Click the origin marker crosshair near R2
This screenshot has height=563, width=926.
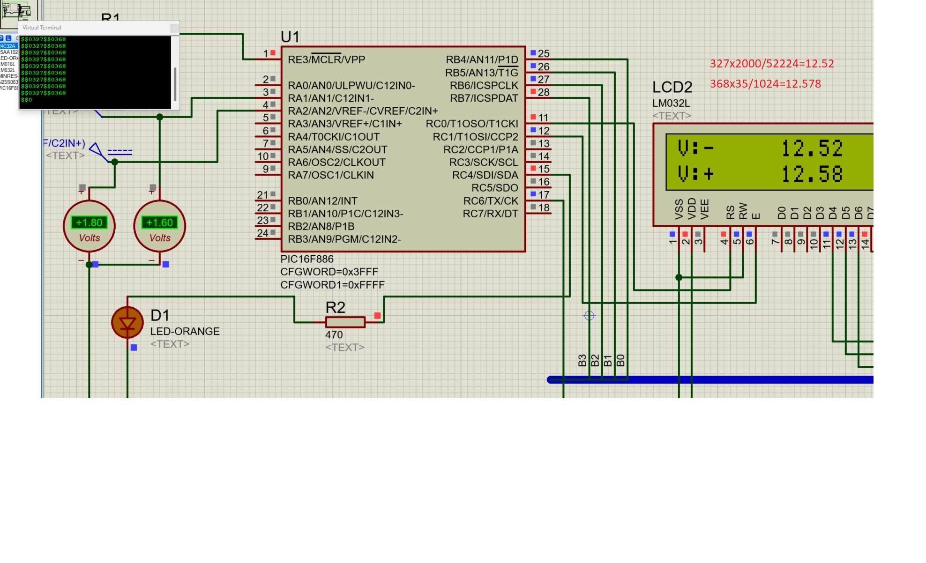pyautogui.click(x=589, y=316)
